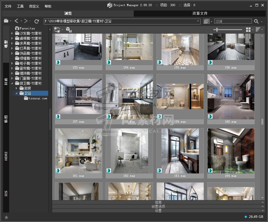Click the forward navigation arrow
Image resolution: width=268 pixels, height=222 pixels.
26,21
